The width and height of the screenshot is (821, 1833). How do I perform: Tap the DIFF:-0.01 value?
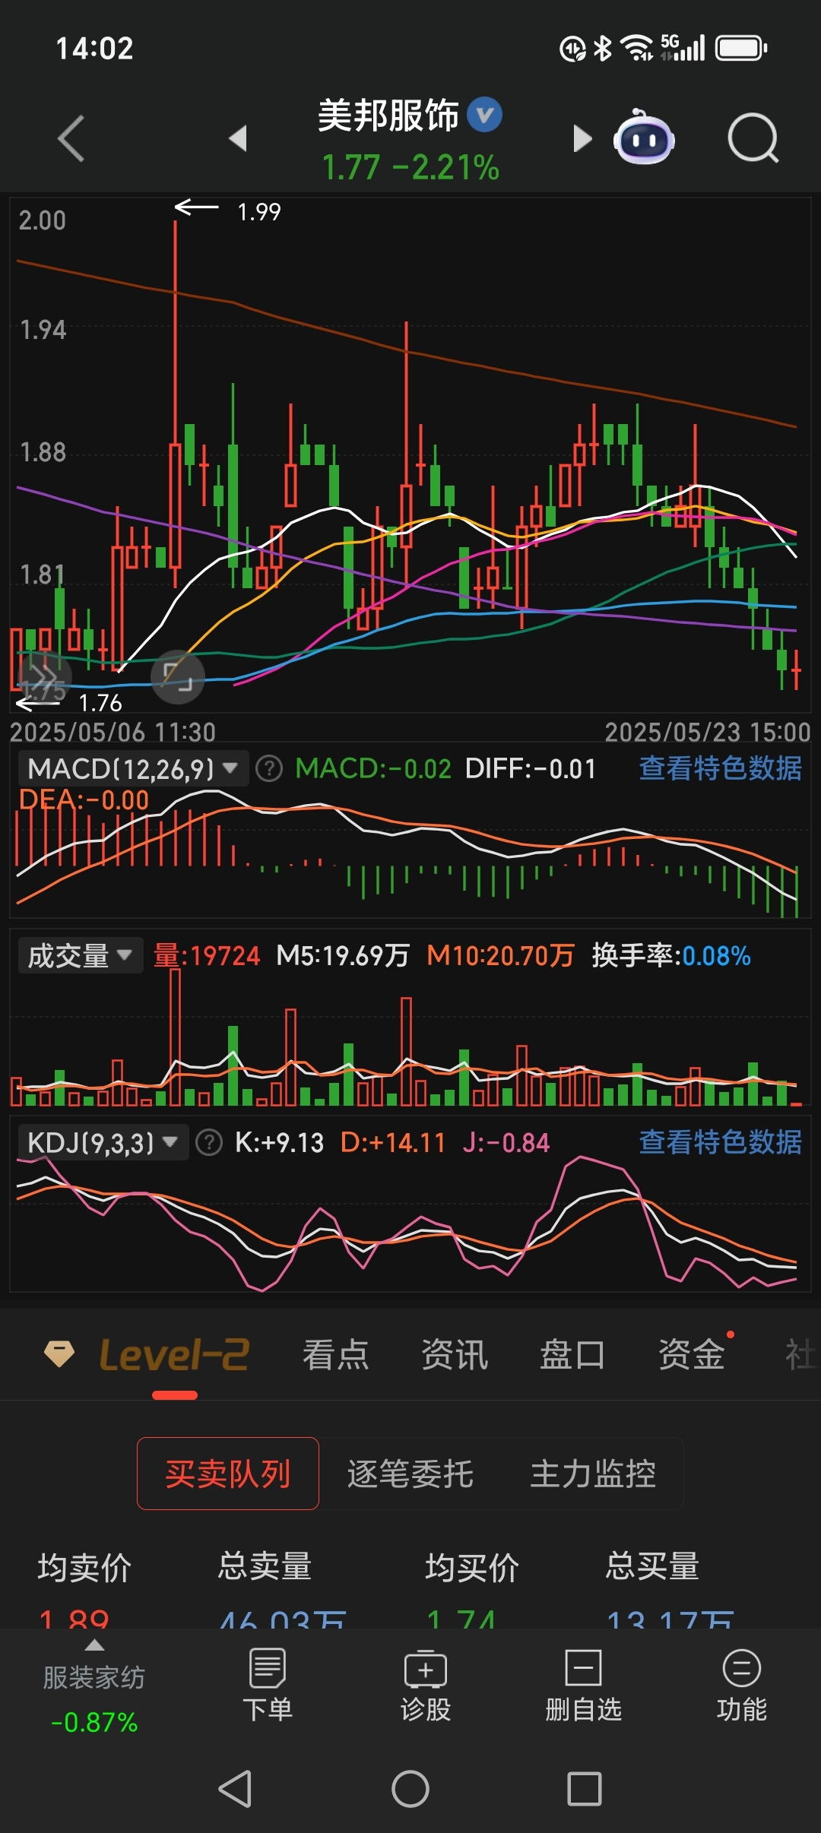click(530, 768)
